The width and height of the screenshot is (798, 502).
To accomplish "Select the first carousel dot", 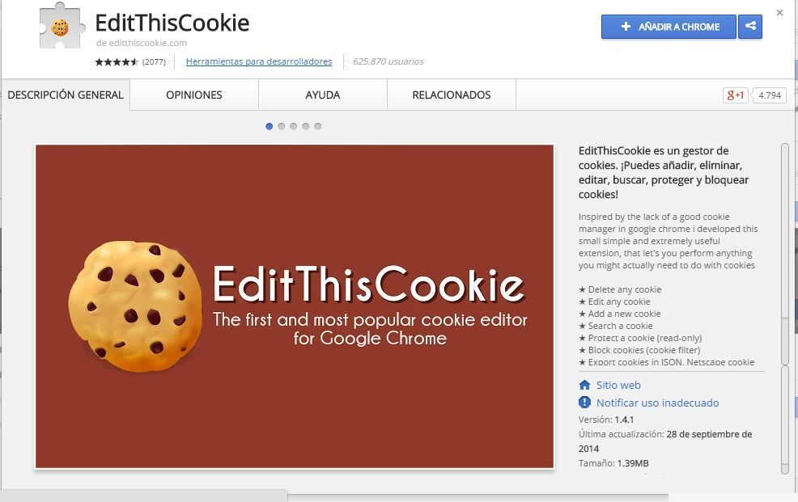I will click(x=270, y=127).
